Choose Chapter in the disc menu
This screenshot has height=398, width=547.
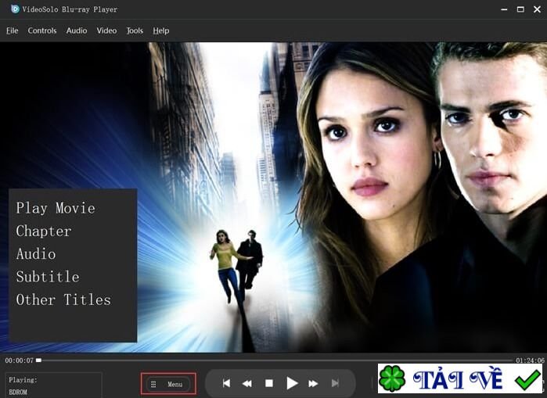tap(44, 231)
